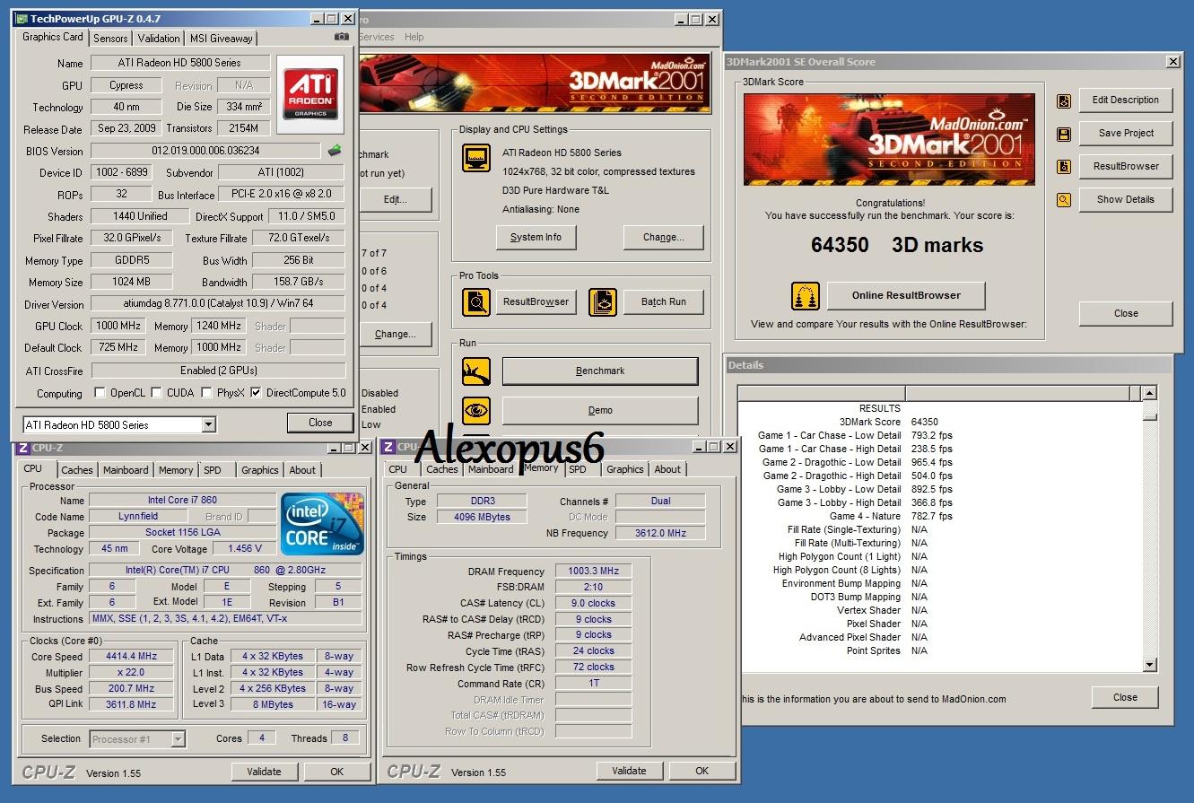Click the car icon next to Benchmark
Screen dimensions: 1194x803
coord(476,371)
